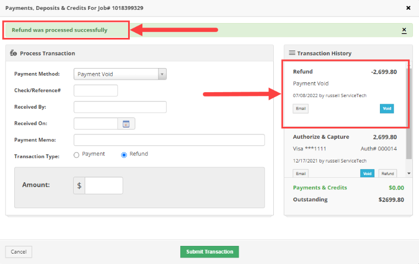Focus the Amount input field
The width and height of the screenshot is (419, 264).
point(104,186)
